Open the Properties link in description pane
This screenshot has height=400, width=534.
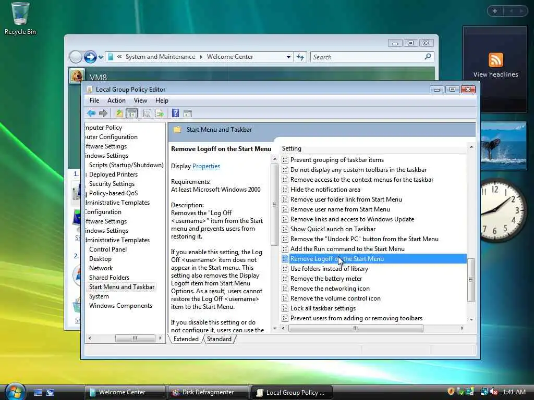point(206,166)
